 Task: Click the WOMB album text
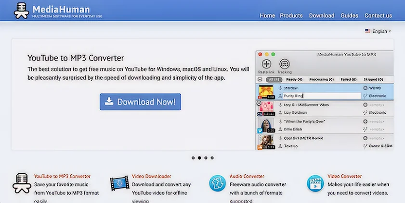[x=375, y=88]
